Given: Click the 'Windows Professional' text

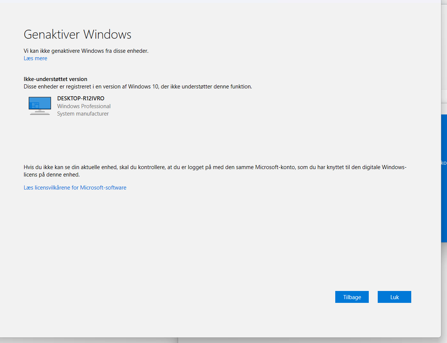Looking at the screenshot, I should (x=84, y=106).
